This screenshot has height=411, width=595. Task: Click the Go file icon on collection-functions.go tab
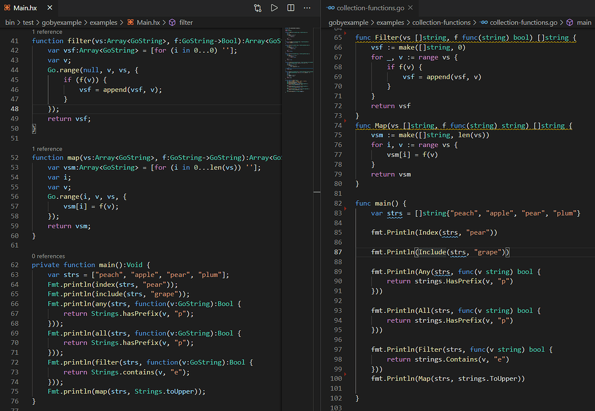tap(331, 8)
